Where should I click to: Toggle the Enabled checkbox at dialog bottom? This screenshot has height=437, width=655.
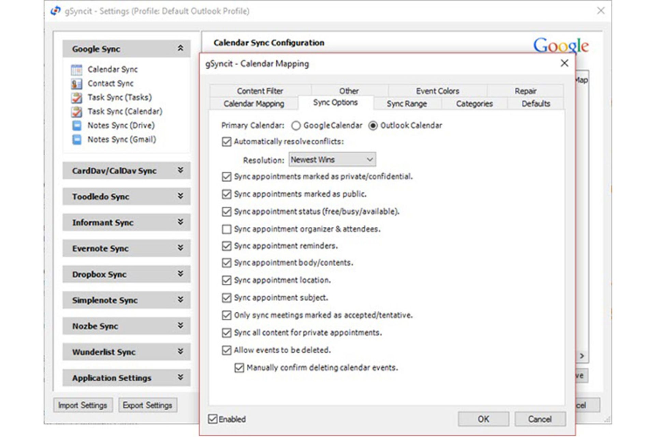coord(213,419)
